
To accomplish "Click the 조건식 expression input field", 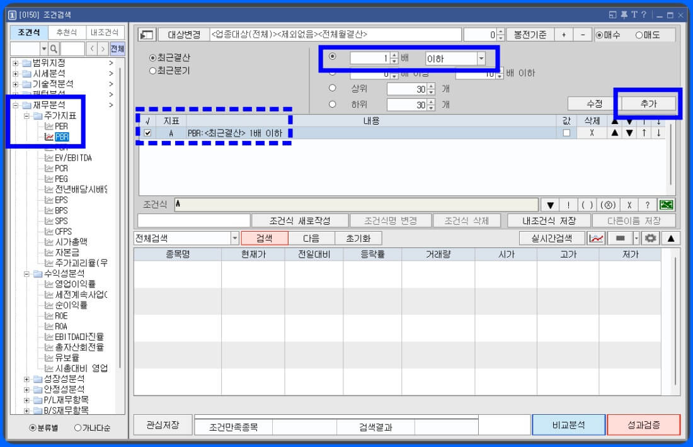I will point(356,205).
